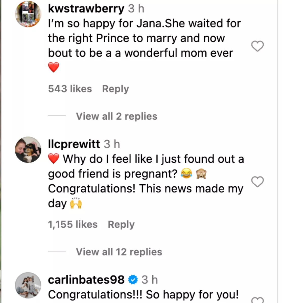Visit the kwstrawberry username link

coord(86,9)
